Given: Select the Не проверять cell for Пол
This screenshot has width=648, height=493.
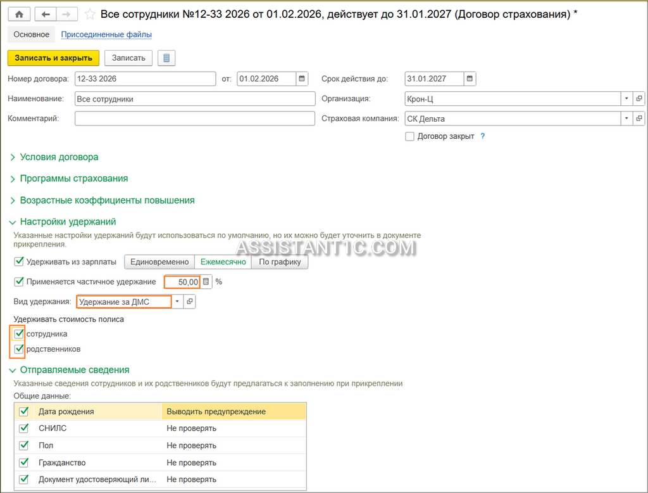Looking at the screenshot, I should tap(234, 445).
